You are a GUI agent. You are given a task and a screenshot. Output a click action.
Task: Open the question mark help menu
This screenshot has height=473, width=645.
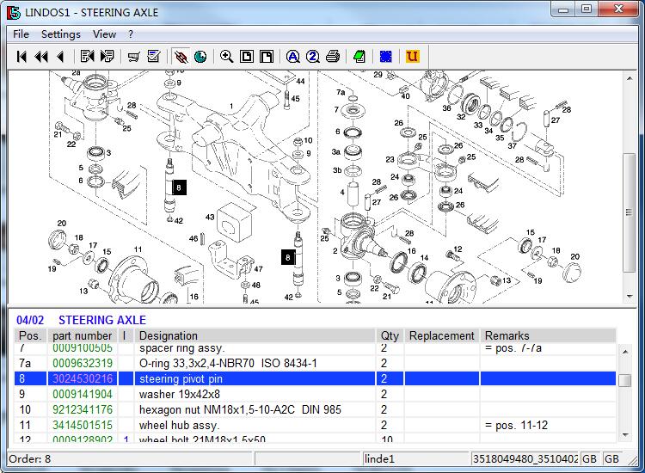[131, 34]
